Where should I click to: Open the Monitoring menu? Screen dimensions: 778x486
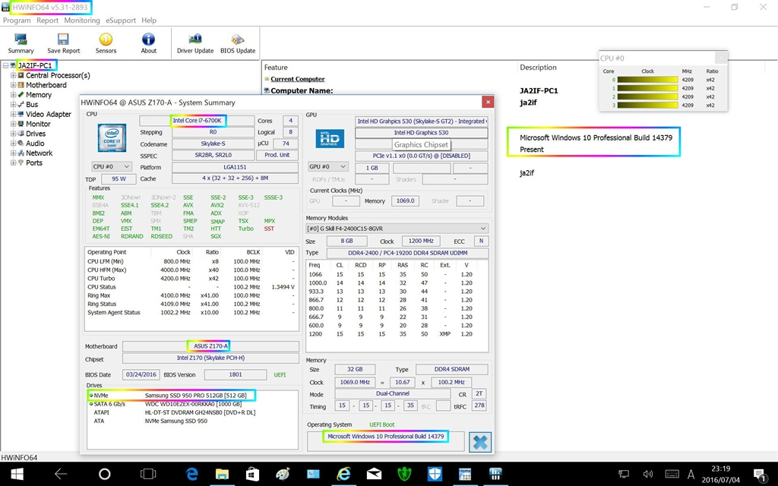point(82,21)
